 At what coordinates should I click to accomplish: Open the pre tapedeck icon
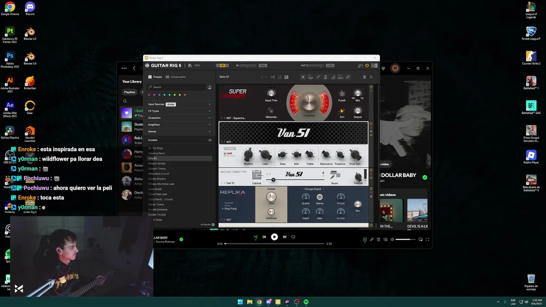[311, 77]
